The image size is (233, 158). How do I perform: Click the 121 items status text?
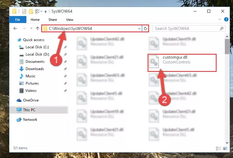[x=20, y=148]
